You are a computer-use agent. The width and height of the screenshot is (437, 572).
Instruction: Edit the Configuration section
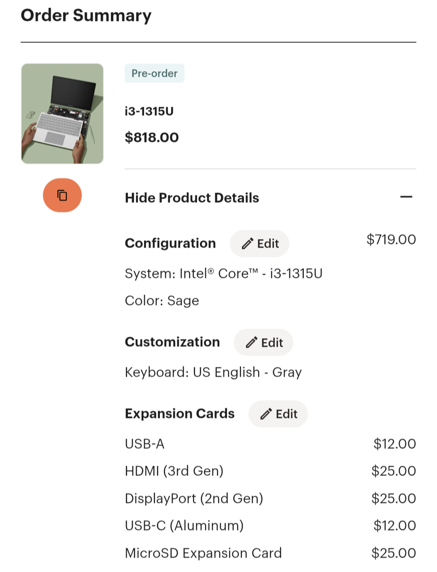point(259,244)
